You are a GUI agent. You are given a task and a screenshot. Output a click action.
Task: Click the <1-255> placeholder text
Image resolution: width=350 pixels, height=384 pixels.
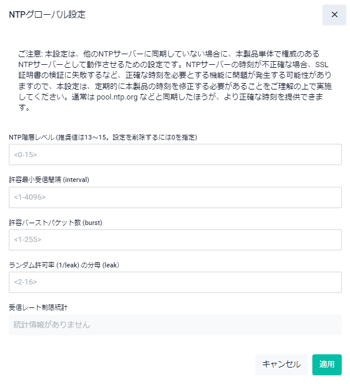pyautogui.click(x=28, y=240)
